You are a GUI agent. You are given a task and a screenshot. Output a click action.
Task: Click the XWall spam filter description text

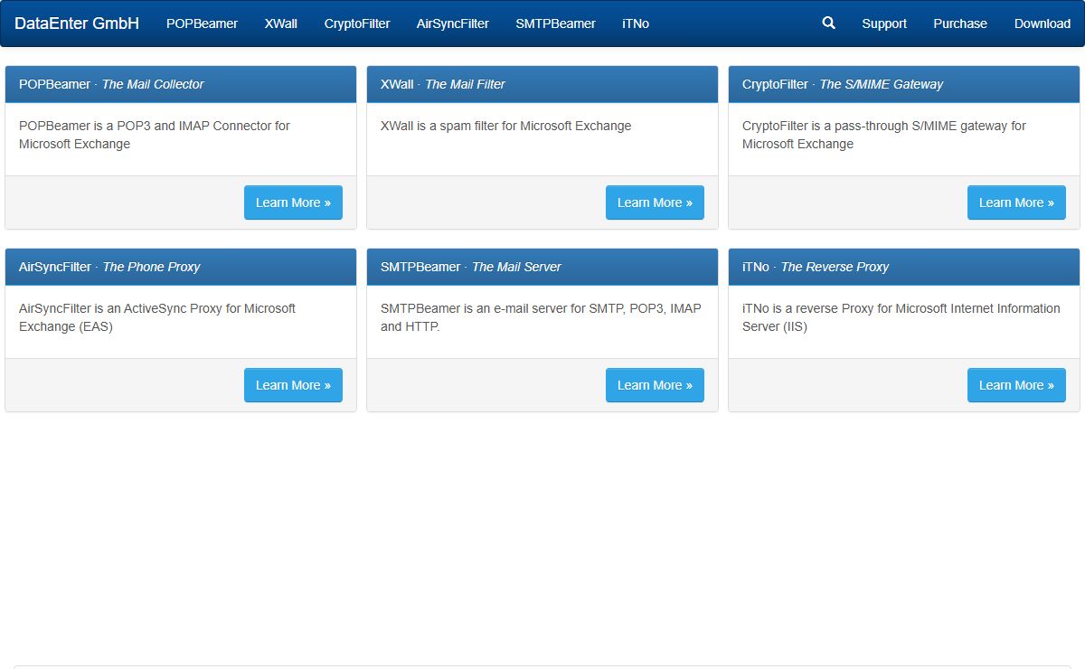click(506, 126)
